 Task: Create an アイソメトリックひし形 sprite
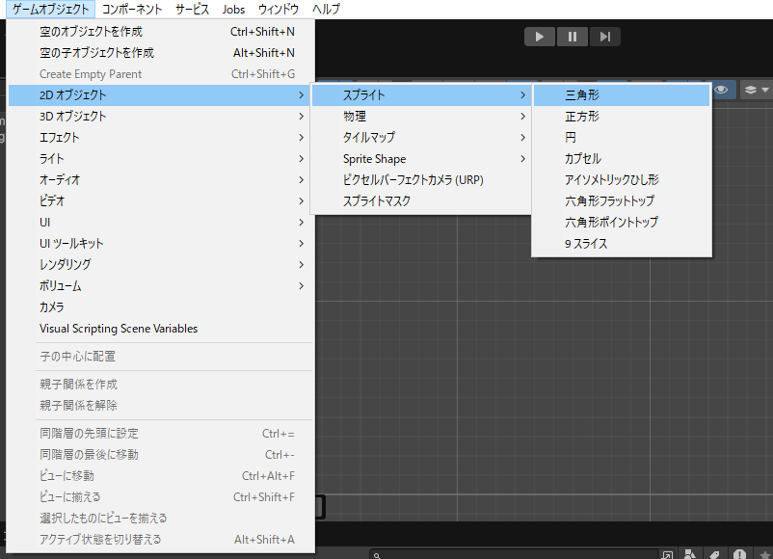point(622,180)
